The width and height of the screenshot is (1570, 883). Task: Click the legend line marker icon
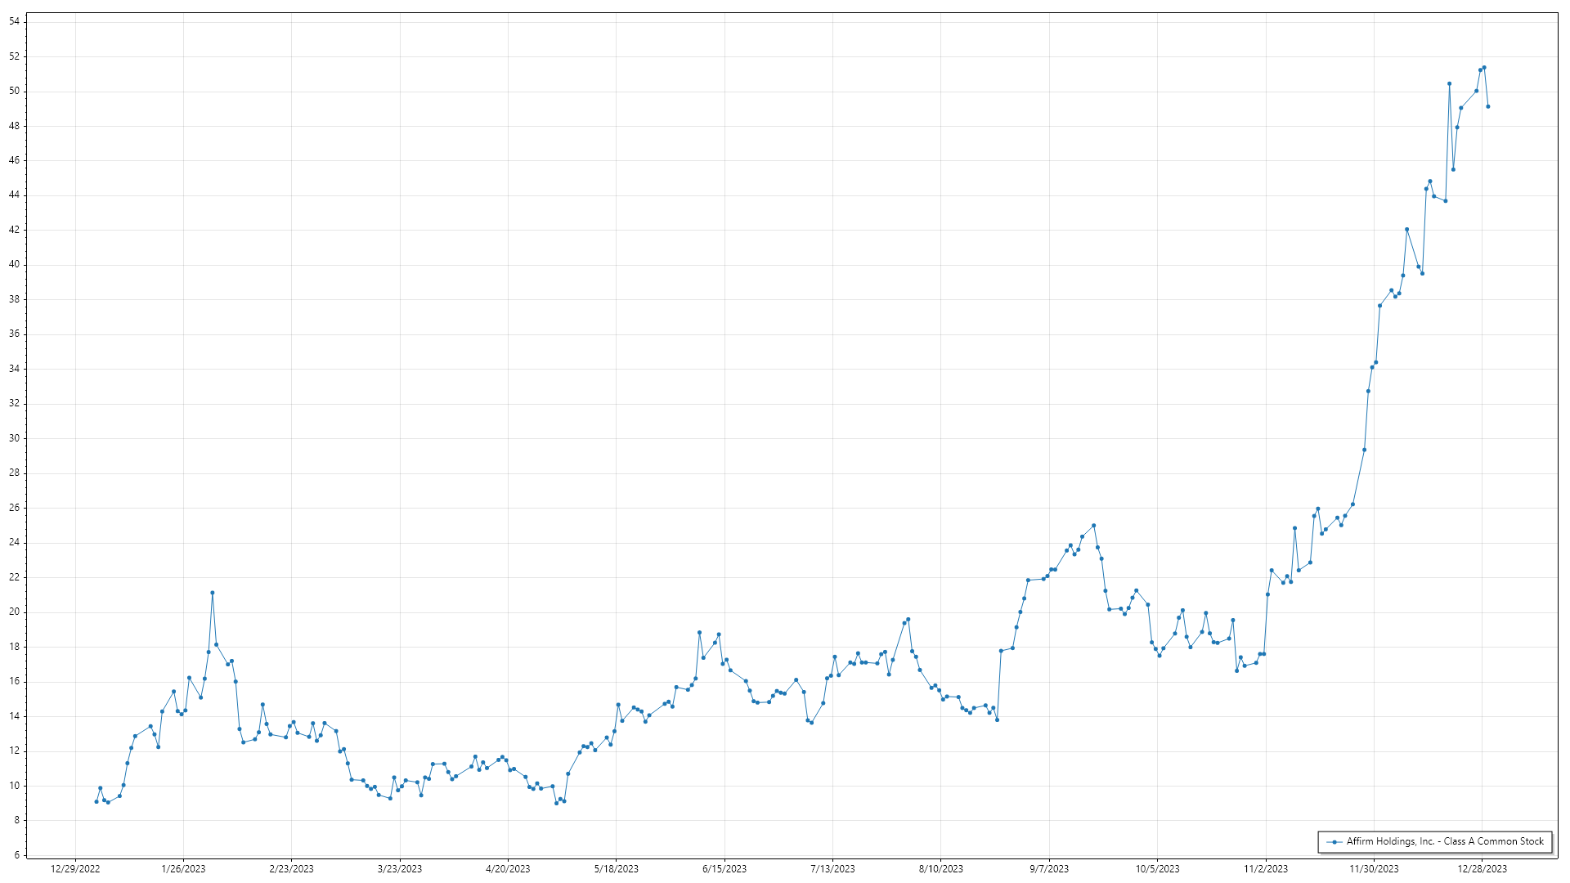pyautogui.click(x=1334, y=841)
